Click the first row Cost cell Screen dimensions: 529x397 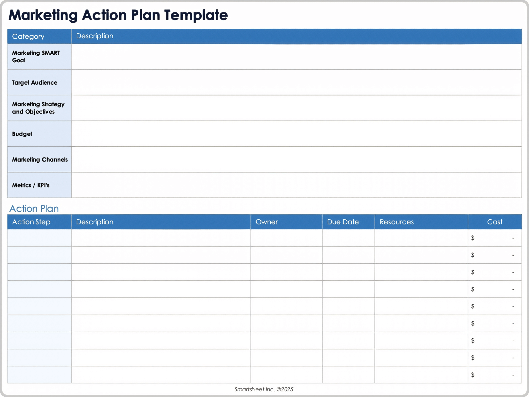[x=495, y=238]
